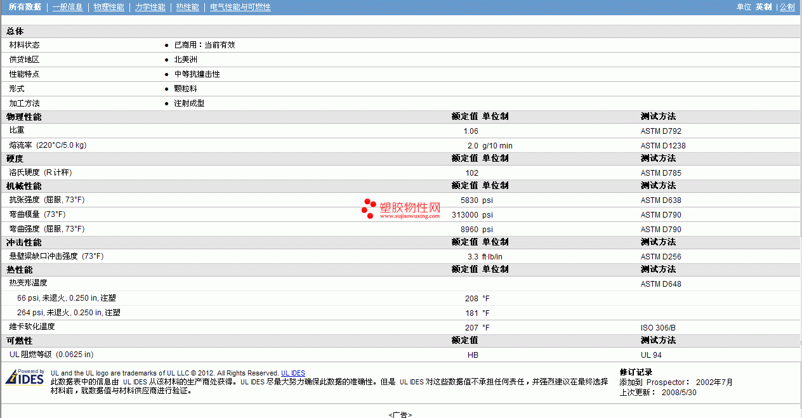The height and width of the screenshot is (418, 802).
Task: Click the 可燃性 section header
Action: tap(20, 341)
